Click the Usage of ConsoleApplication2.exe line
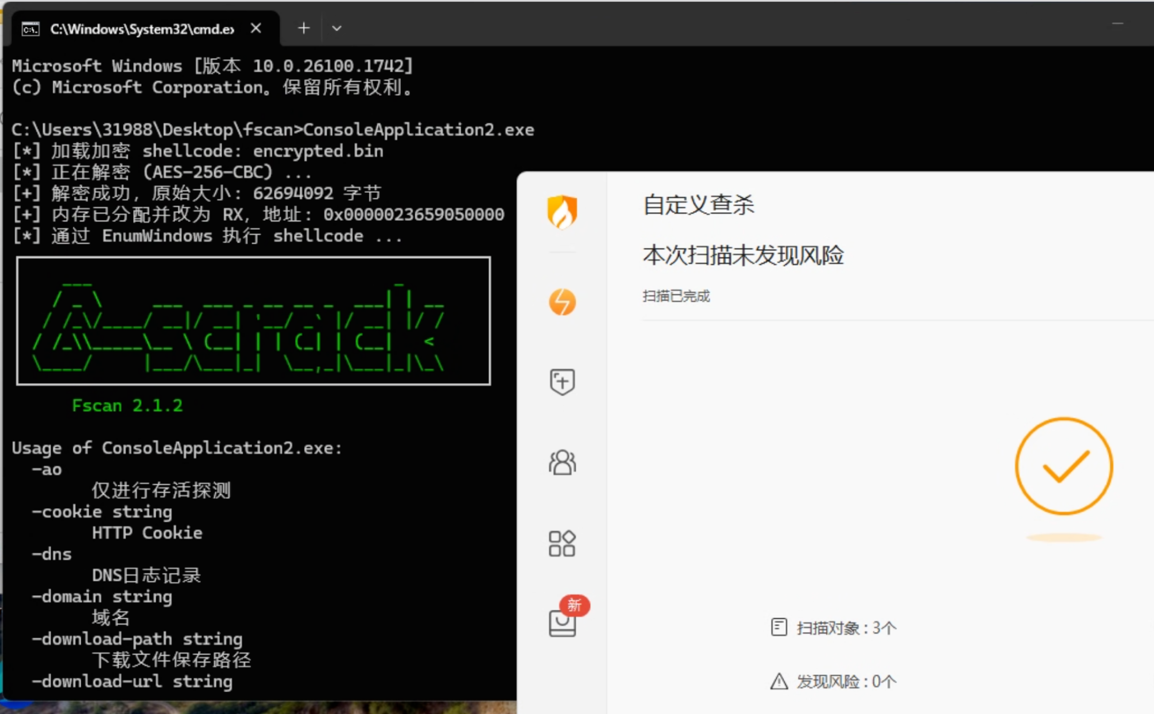The image size is (1154, 714). (x=177, y=448)
